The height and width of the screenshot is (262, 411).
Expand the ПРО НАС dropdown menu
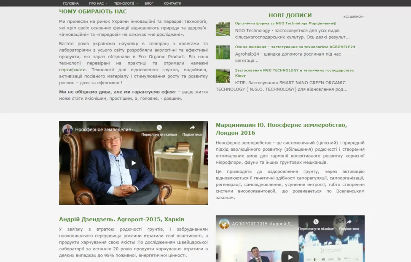[98, 3]
